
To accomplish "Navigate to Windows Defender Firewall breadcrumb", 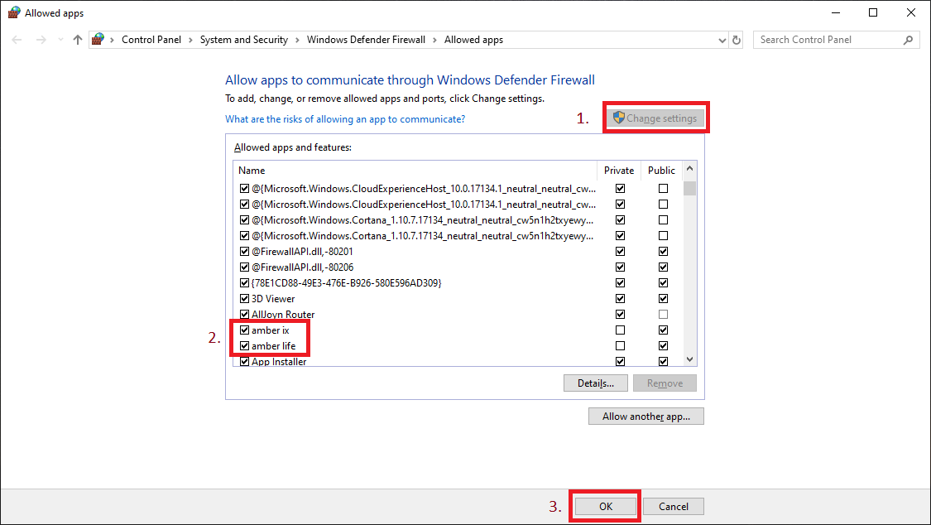I will 366,40.
